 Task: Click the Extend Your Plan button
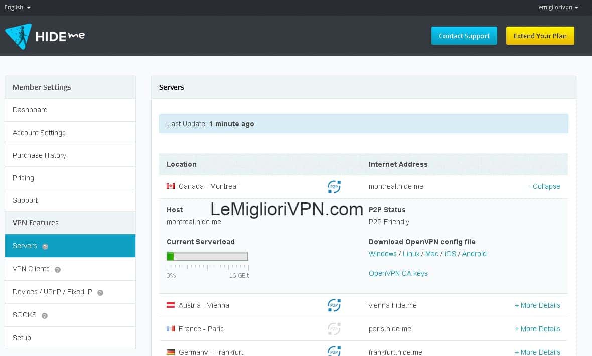[540, 36]
